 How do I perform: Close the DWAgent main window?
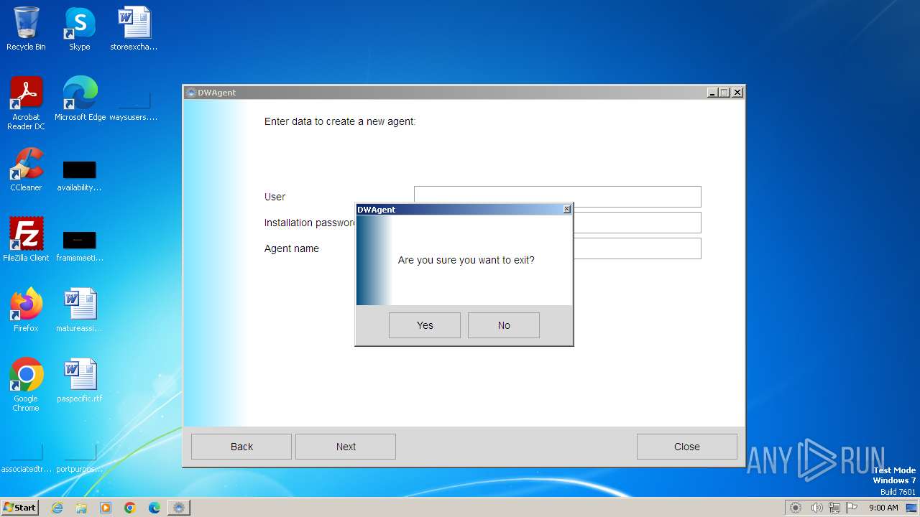pyautogui.click(x=737, y=93)
